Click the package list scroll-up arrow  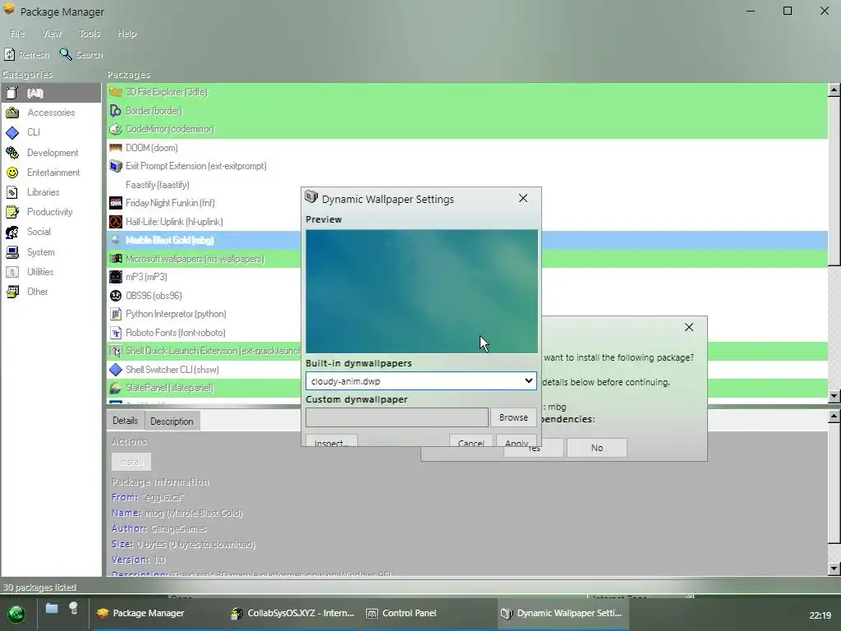pos(834,90)
